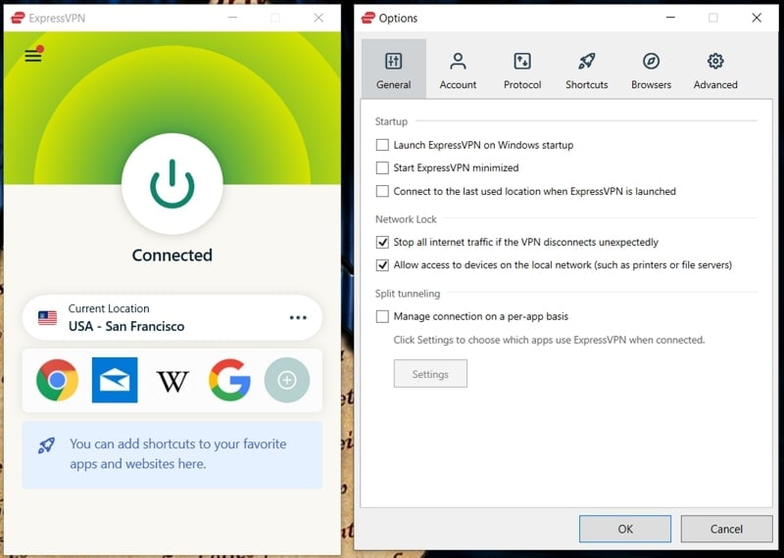
Task: Minimize the ExpressVPN main window
Action: pos(232,18)
